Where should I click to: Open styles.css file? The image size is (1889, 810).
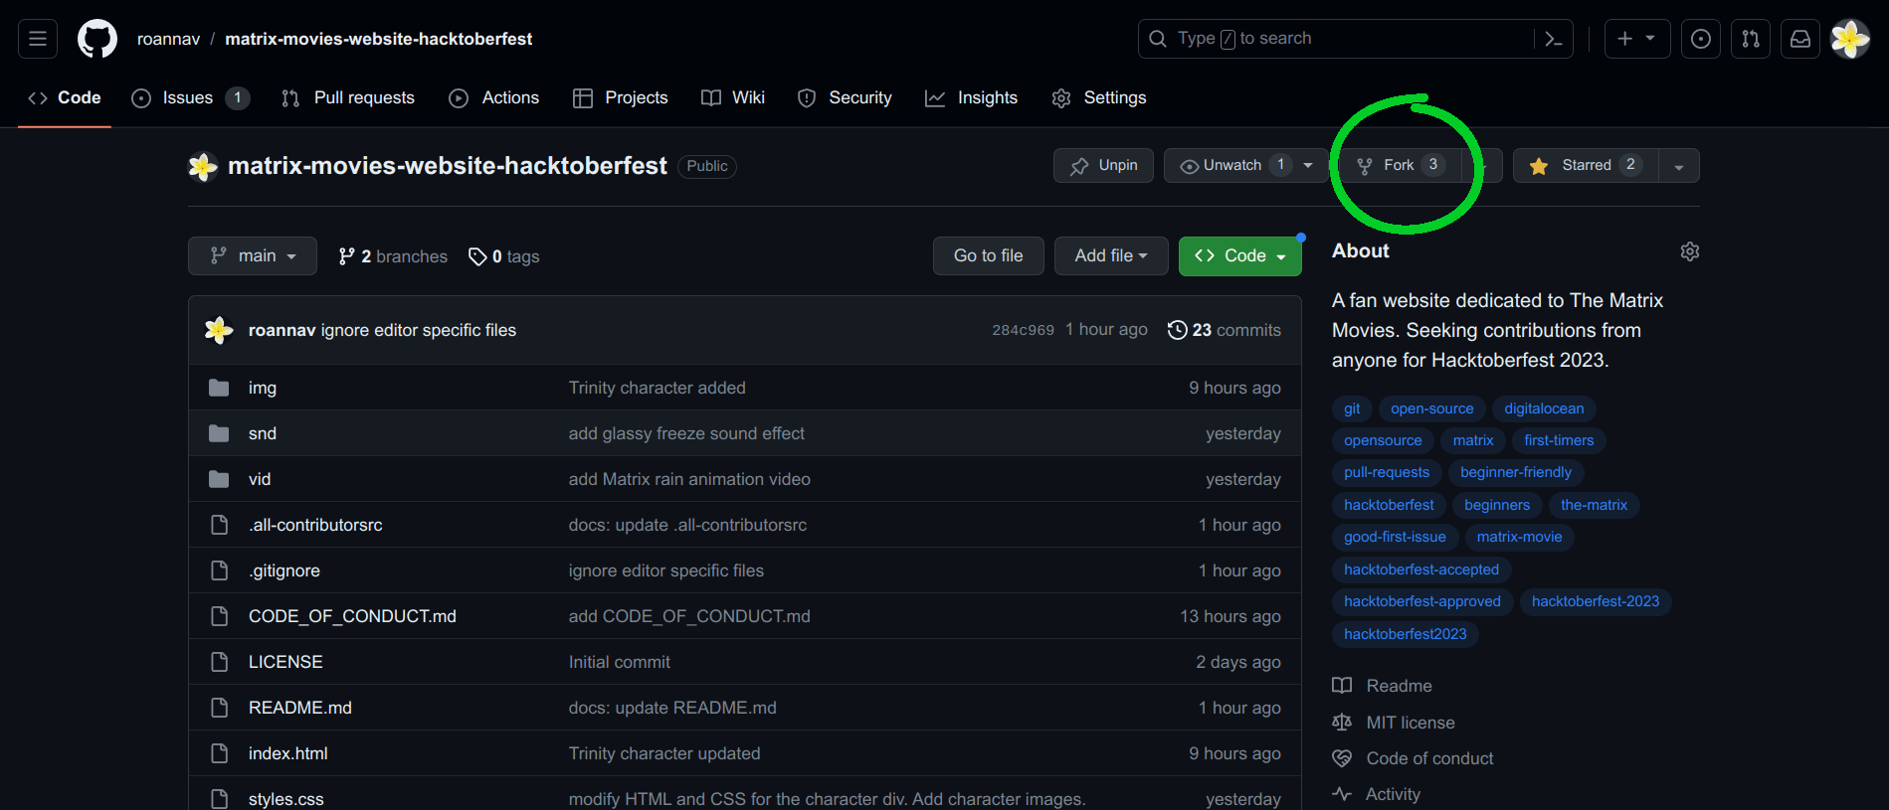click(x=286, y=799)
